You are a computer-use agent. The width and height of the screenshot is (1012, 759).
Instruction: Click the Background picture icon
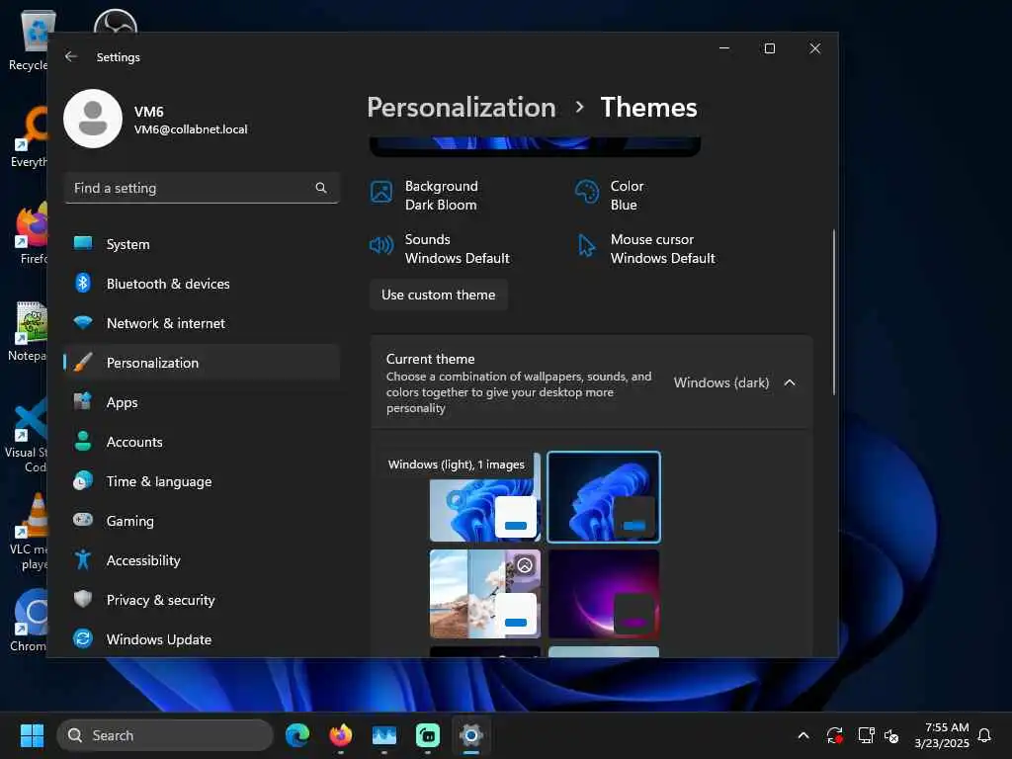(x=381, y=193)
